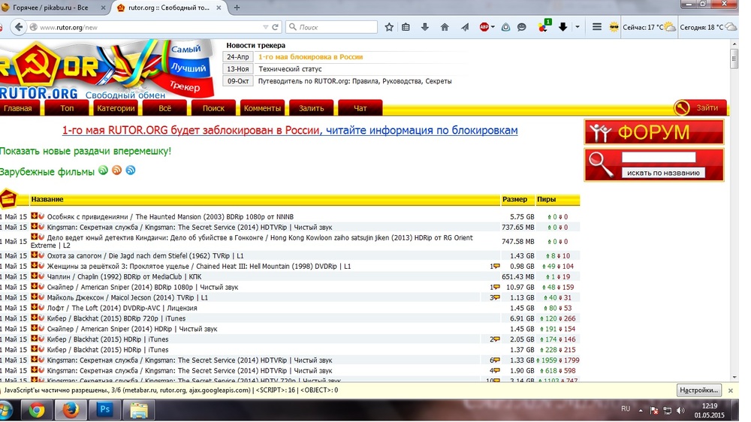
Task: Click the 'искать по названию' search button
Action: coord(663,173)
